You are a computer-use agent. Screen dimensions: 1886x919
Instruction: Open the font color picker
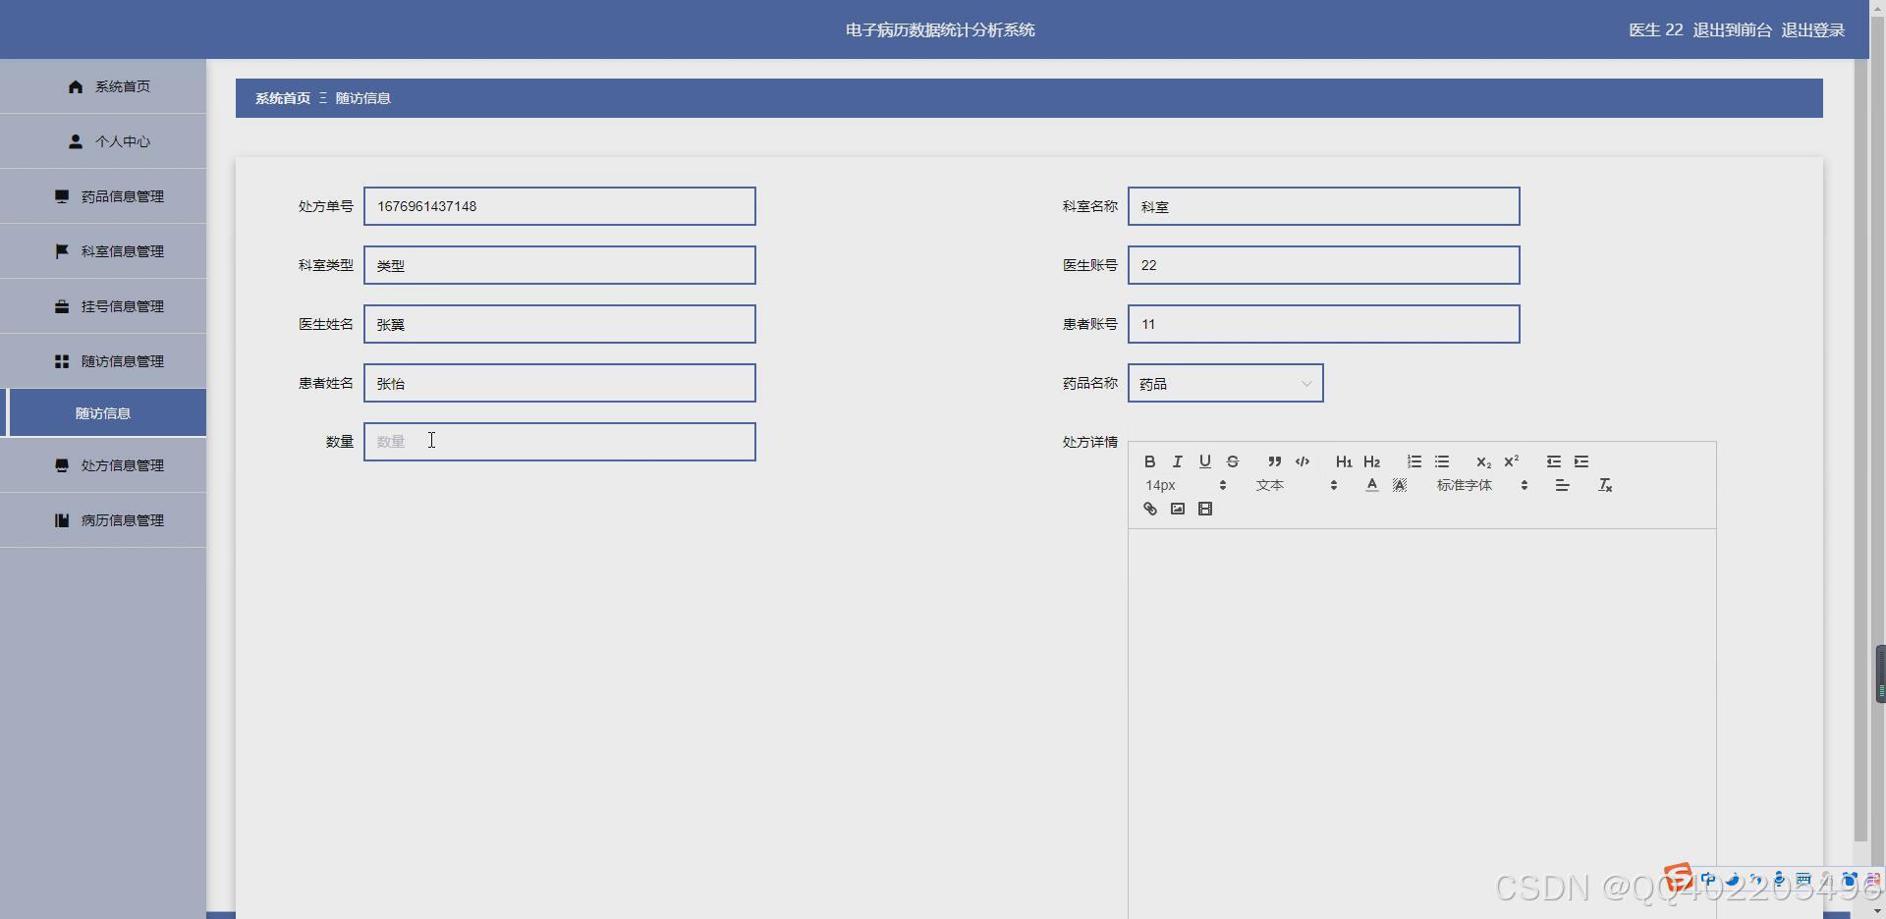pos(1371,485)
